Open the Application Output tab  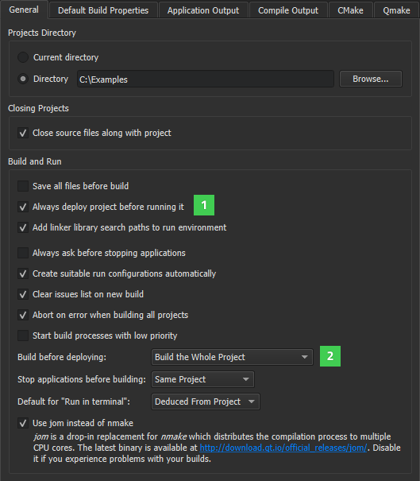(203, 10)
